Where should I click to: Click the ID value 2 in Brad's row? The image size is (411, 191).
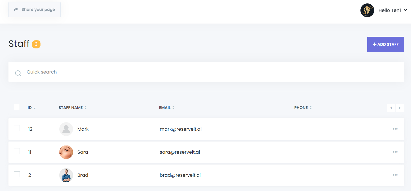point(29,175)
